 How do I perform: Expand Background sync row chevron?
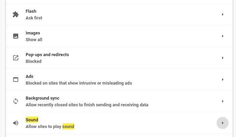223,101
